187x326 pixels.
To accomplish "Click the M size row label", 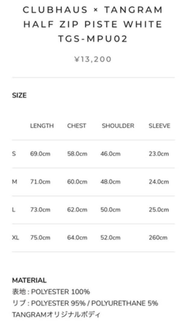I will pyautogui.click(x=14, y=182).
